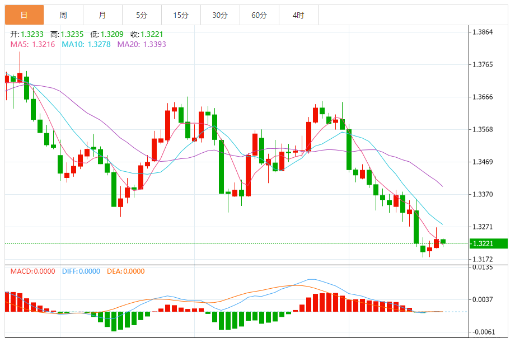Click the latest green candlestick on the chart
This screenshot has height=338, width=515.
pyautogui.click(x=443, y=242)
